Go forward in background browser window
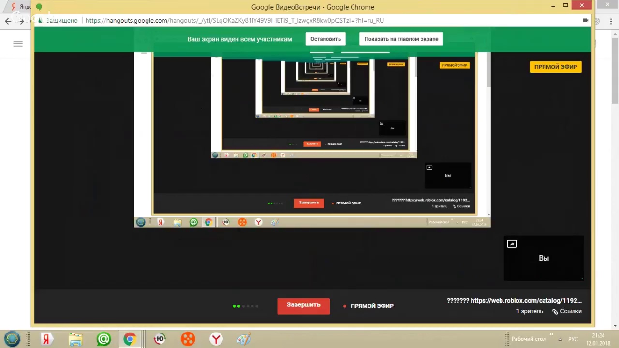 coord(21,21)
